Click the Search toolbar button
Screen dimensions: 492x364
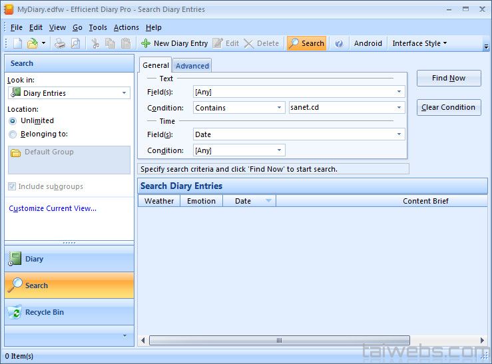click(306, 43)
